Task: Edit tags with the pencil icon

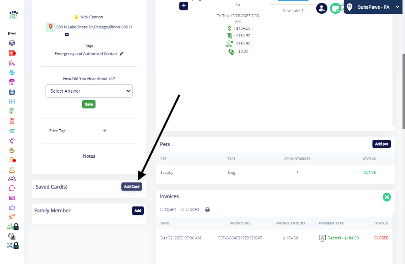Action: (122, 54)
